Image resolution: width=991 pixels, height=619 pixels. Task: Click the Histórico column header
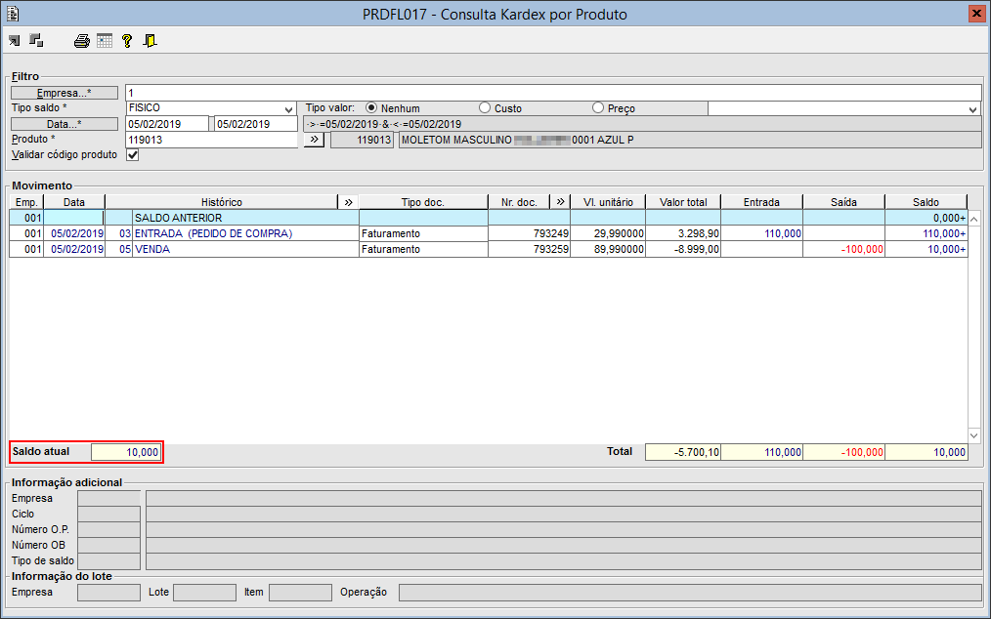(222, 202)
